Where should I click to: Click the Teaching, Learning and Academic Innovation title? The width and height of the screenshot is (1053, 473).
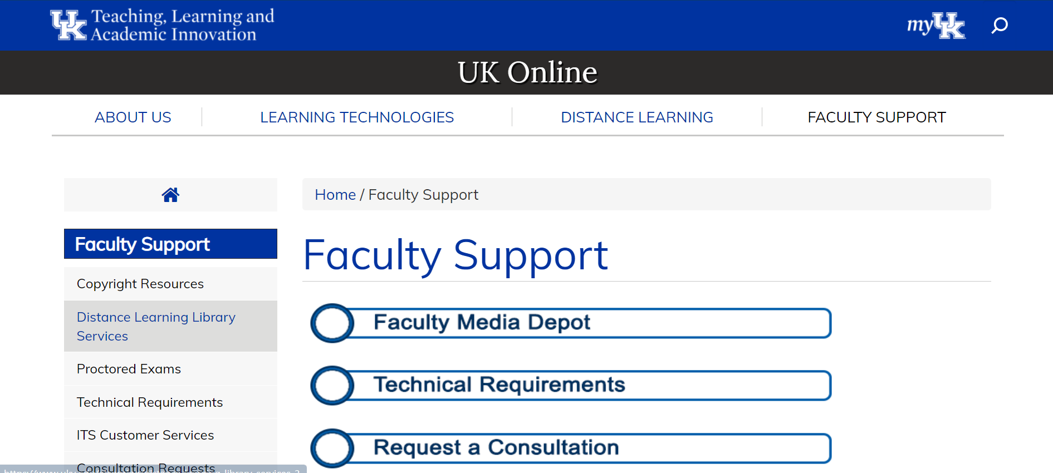click(183, 25)
